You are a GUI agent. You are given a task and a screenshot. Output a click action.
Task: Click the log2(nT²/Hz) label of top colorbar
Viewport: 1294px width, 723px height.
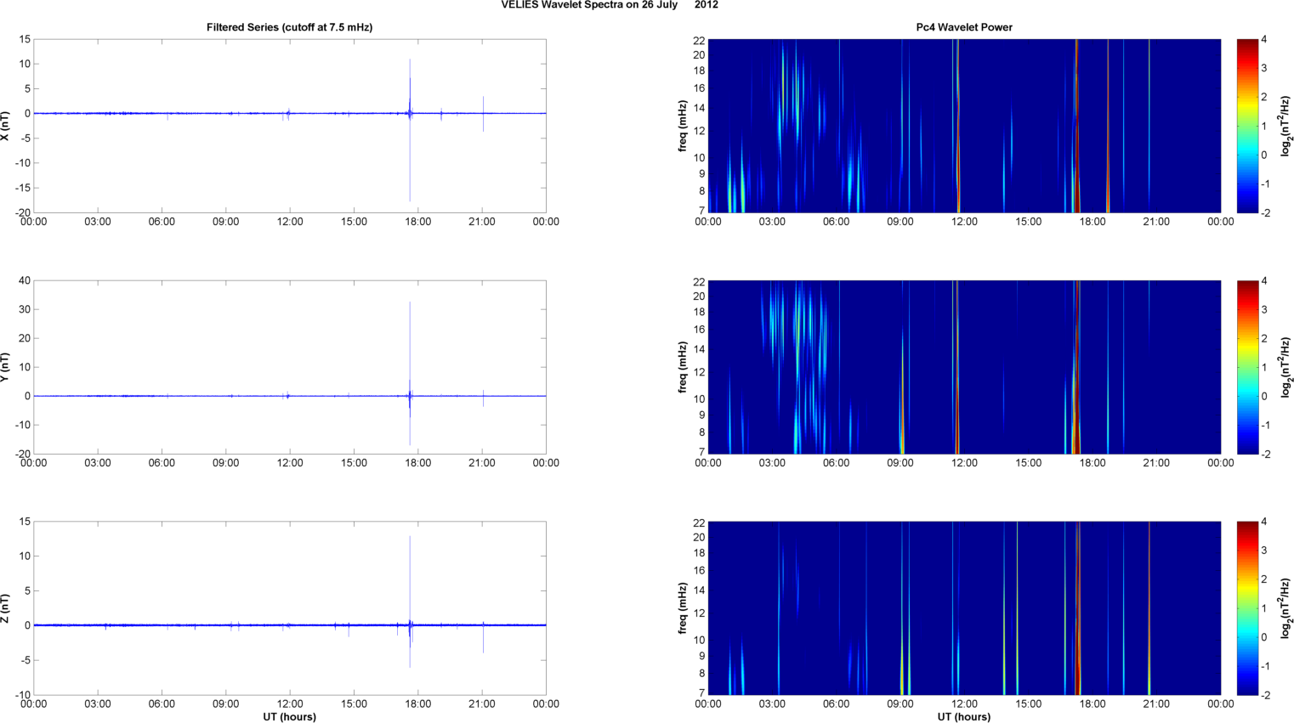click(1286, 126)
